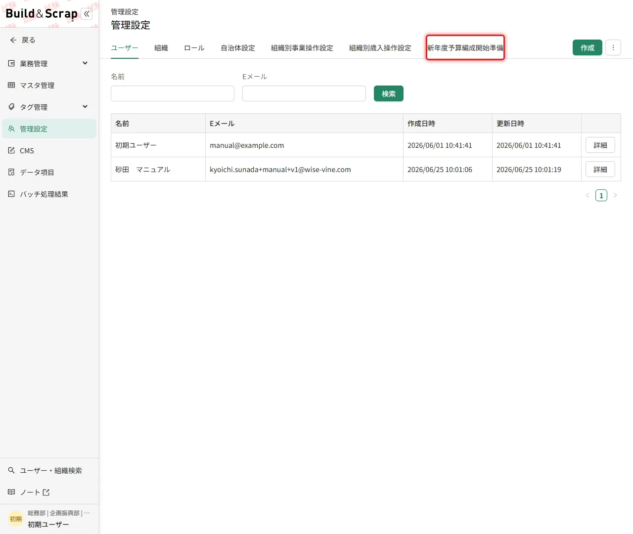The height and width of the screenshot is (534, 633).
Task: Click the ノート book icon
Action: (11, 492)
